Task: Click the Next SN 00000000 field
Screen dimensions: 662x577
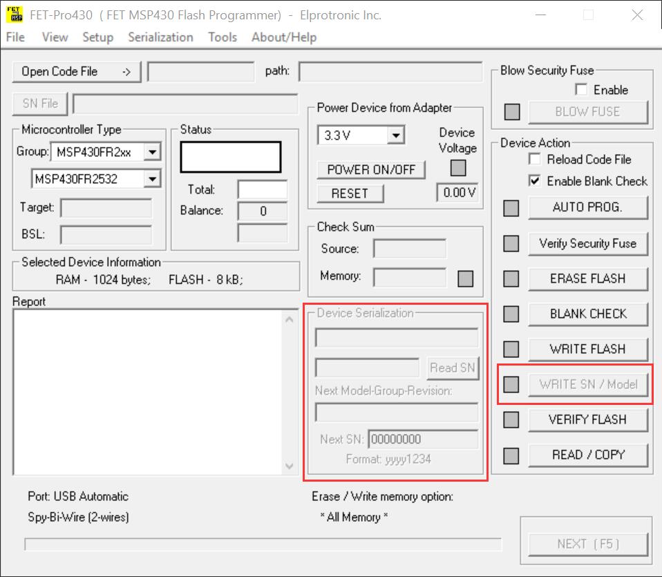Action: point(424,439)
